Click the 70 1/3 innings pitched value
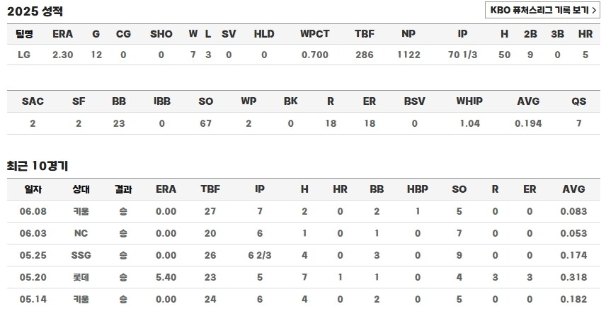 click(x=462, y=55)
